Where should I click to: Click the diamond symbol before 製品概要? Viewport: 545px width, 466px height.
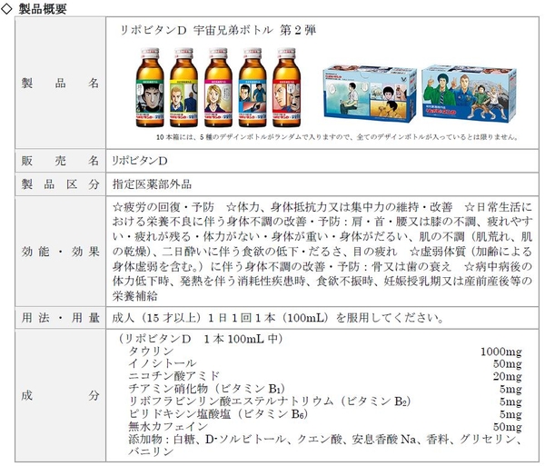(x=7, y=8)
